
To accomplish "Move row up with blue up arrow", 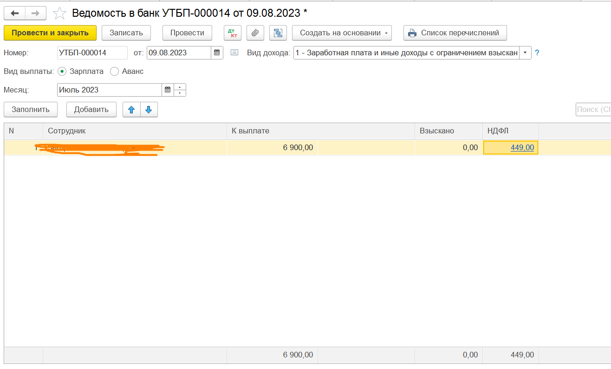I will (x=131, y=110).
